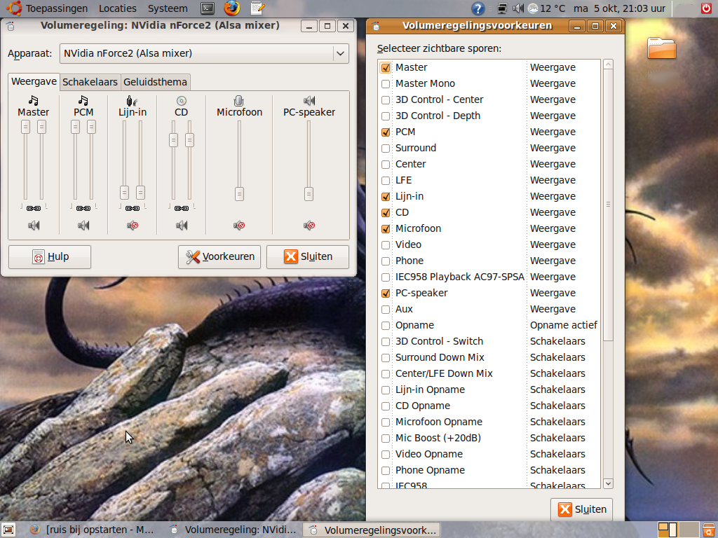Toggle the Master channel lock link icon
Screen dimensions: 718x538
click(x=34, y=208)
